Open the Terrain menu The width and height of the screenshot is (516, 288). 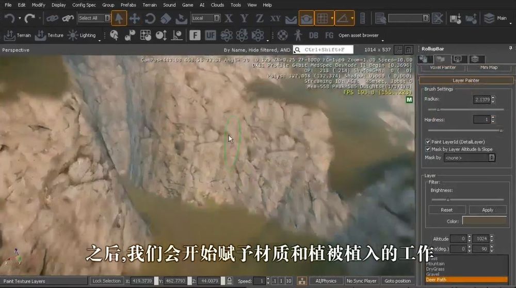(150, 5)
